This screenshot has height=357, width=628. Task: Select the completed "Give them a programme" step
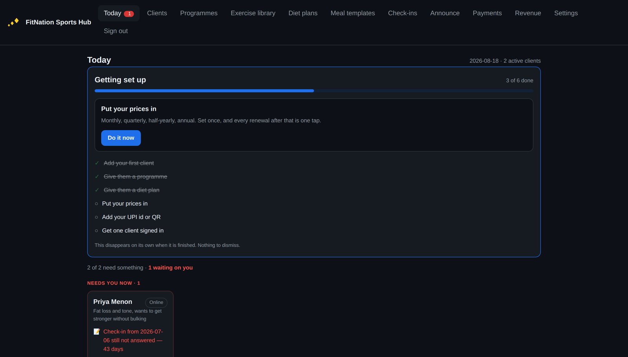(135, 177)
